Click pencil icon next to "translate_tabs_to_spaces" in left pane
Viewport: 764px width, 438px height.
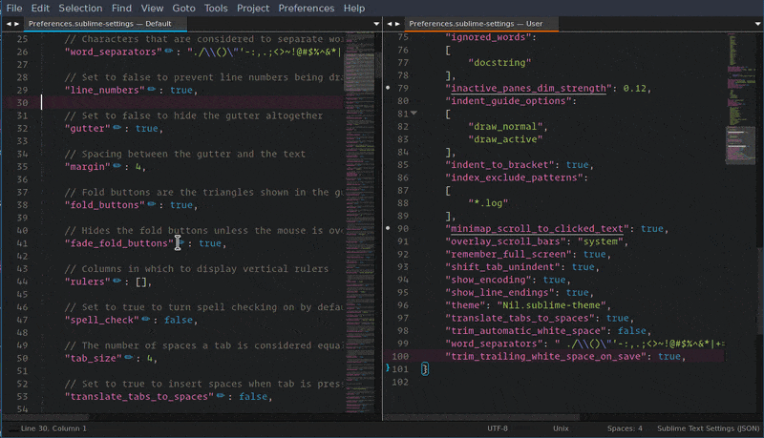(x=222, y=397)
